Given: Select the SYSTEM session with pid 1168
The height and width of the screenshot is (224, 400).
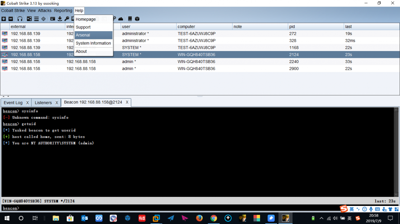Looking at the screenshot, I should [x=200, y=48].
